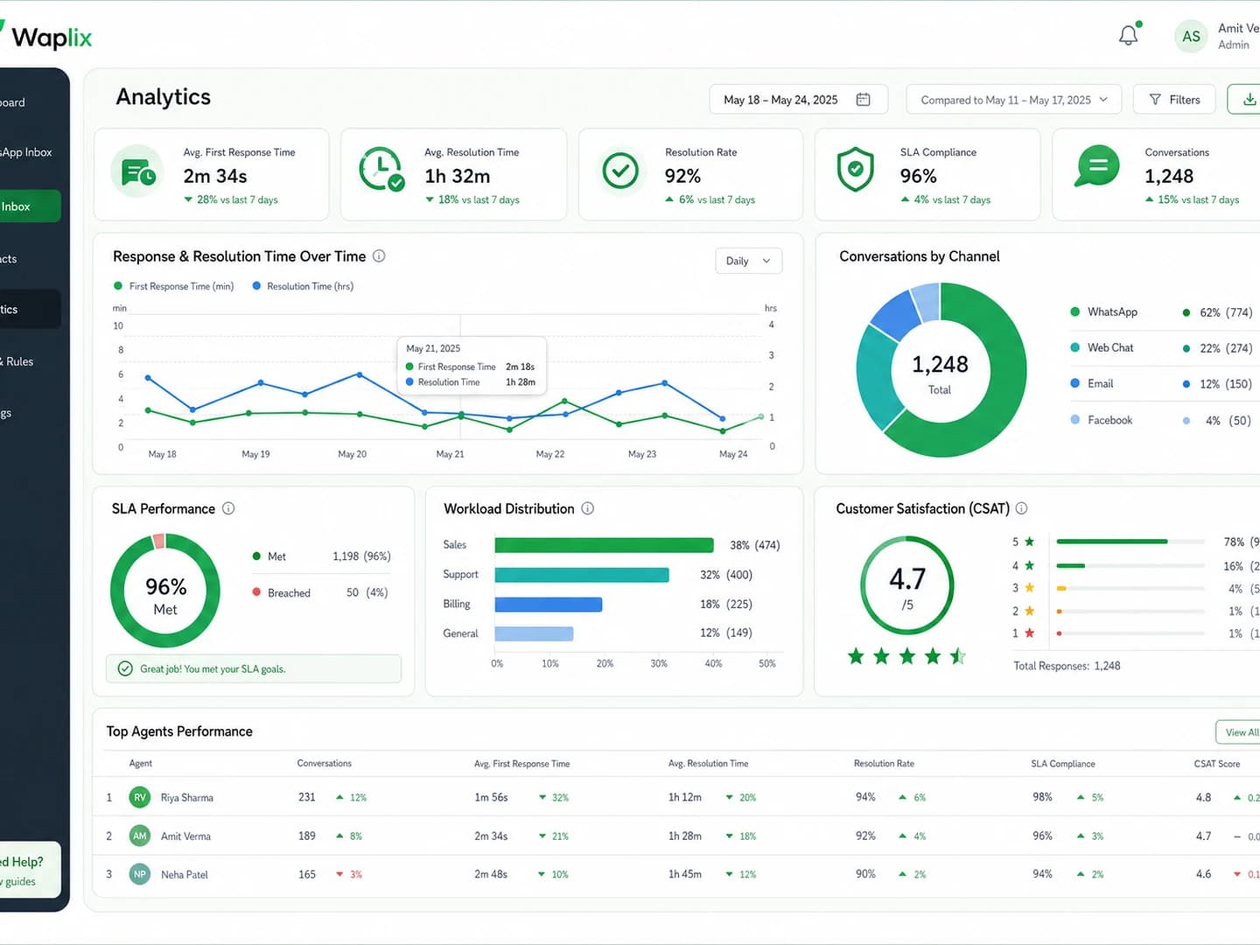Screen dimensions: 1260x945
Task: Click info icon next to Customer Satisfaction (CSAT)
Action: [x=1021, y=508]
